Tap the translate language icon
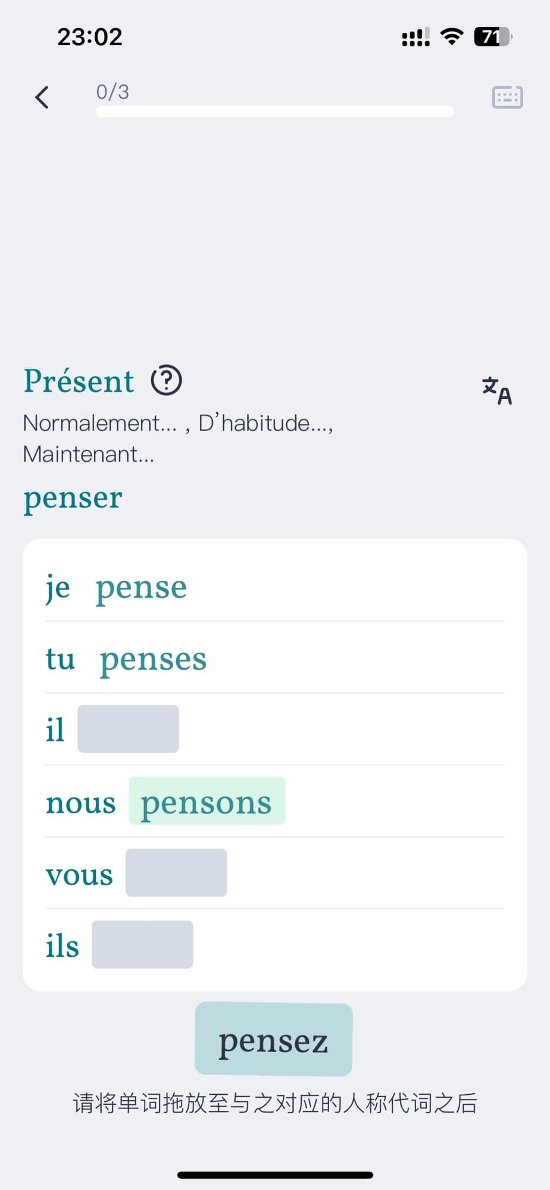This screenshot has width=550, height=1190. pyautogui.click(x=497, y=390)
